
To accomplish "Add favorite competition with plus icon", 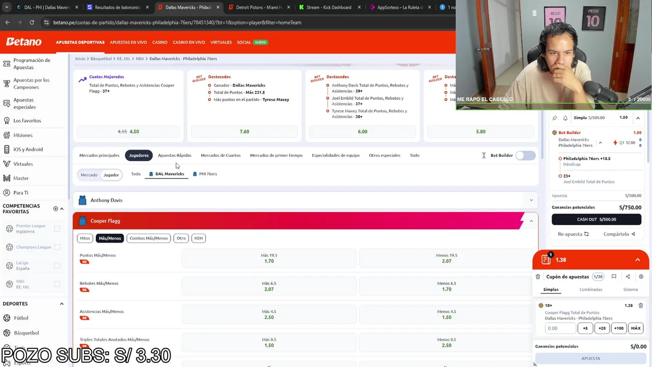I will pyautogui.click(x=56, y=208).
